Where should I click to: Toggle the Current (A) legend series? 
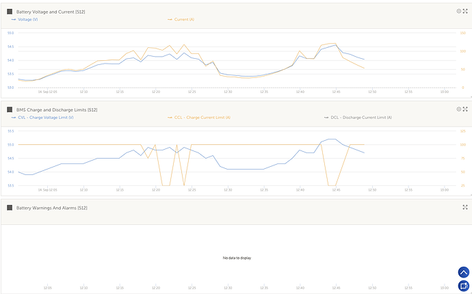[181, 20]
